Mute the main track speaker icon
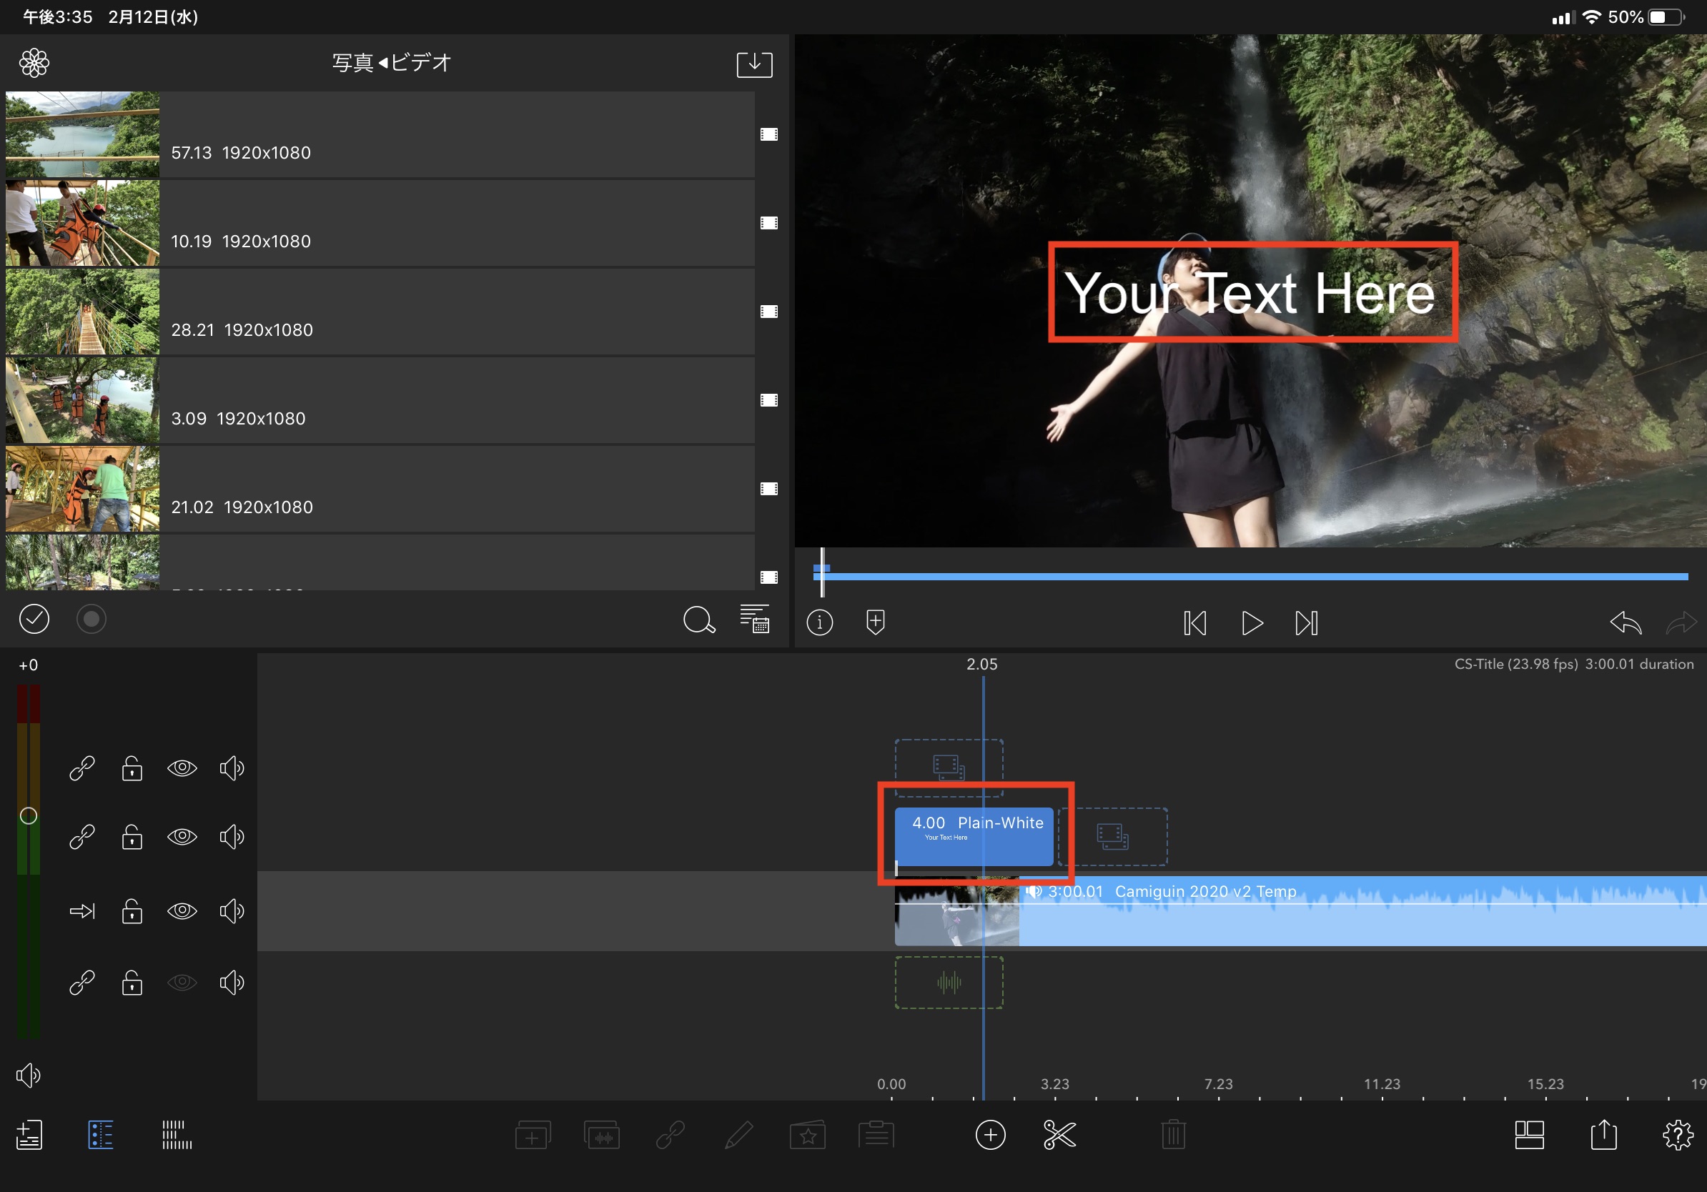Screen dimensions: 1707x1192 pyautogui.click(x=231, y=910)
